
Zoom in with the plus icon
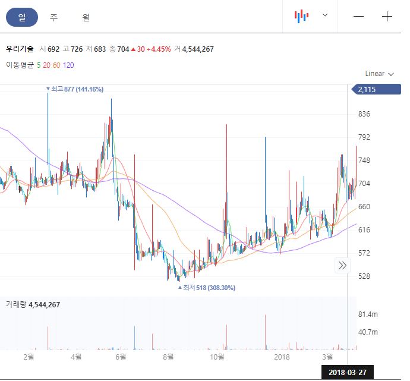click(x=387, y=17)
